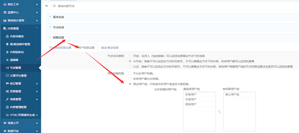Choose 限定用户组 radio option
Image resolution: width=299 pixels, height=133 pixels.
click(x=130, y=84)
